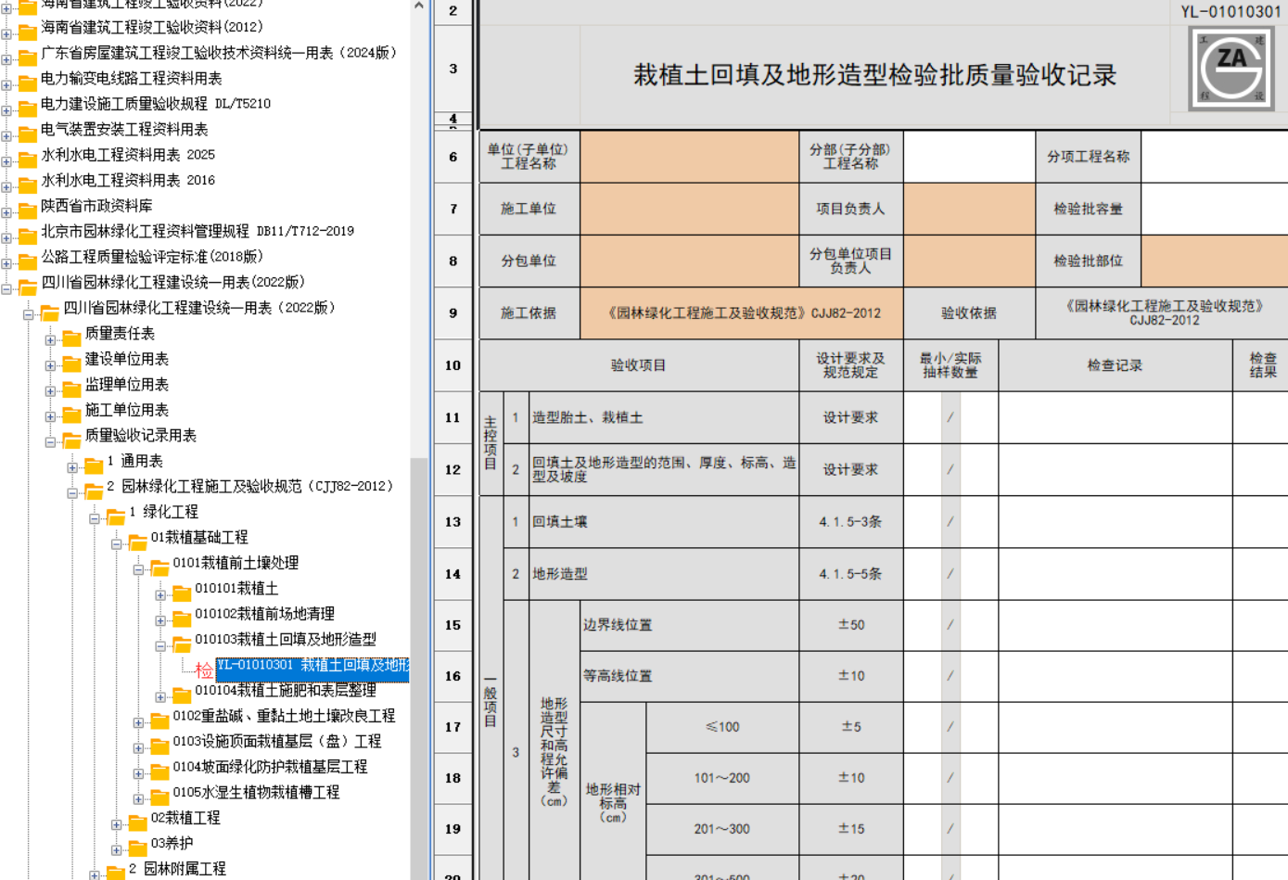Click the tree panel scroll-up arrow
This screenshot has height=880, width=1288.
click(419, 6)
